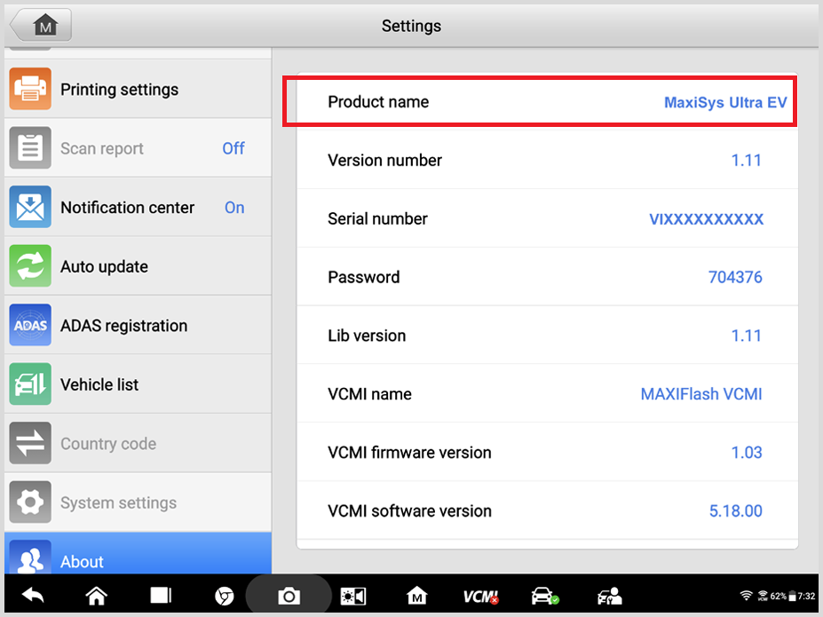Toggle Scan report Off setting
Viewport: 823px width, 617px height.
coord(233,148)
